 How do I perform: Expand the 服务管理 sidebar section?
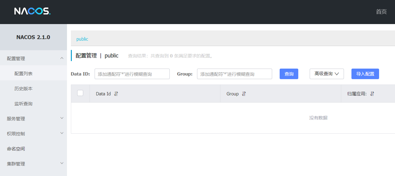33,118
